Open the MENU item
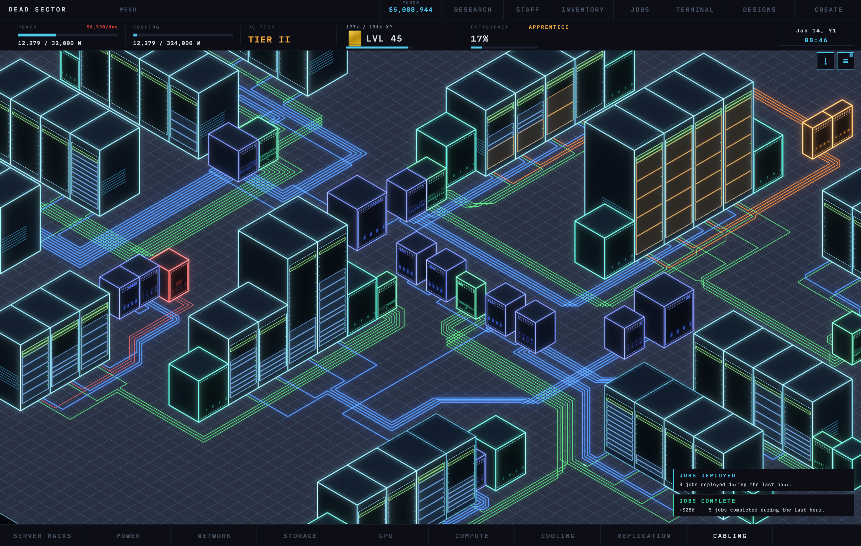This screenshot has height=546, width=861. pyautogui.click(x=128, y=10)
